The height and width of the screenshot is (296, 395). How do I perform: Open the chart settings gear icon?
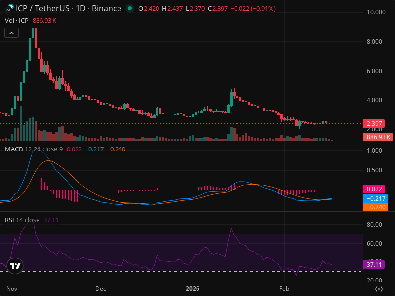379,289
